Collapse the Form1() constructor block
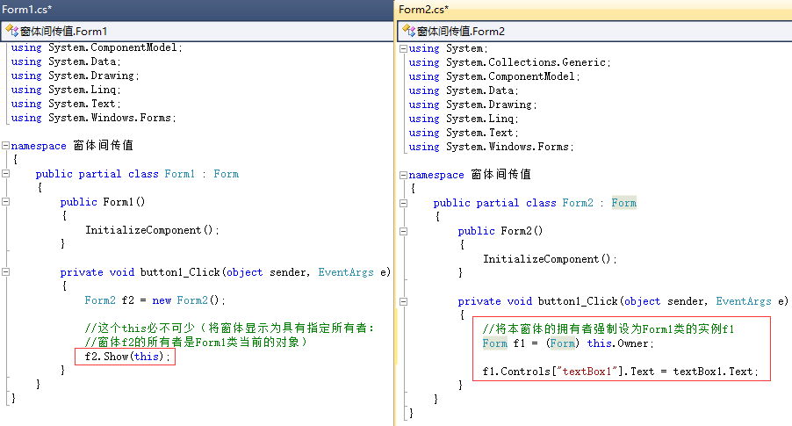The height and width of the screenshot is (426, 792). coord(5,201)
